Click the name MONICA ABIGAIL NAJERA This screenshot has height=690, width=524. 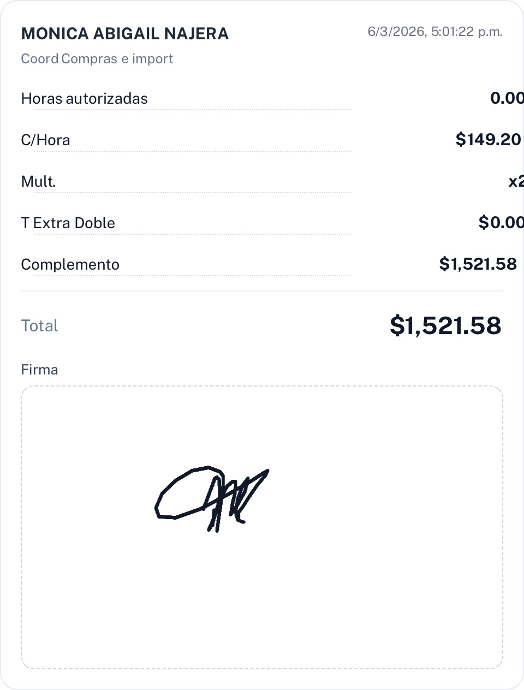tap(124, 34)
